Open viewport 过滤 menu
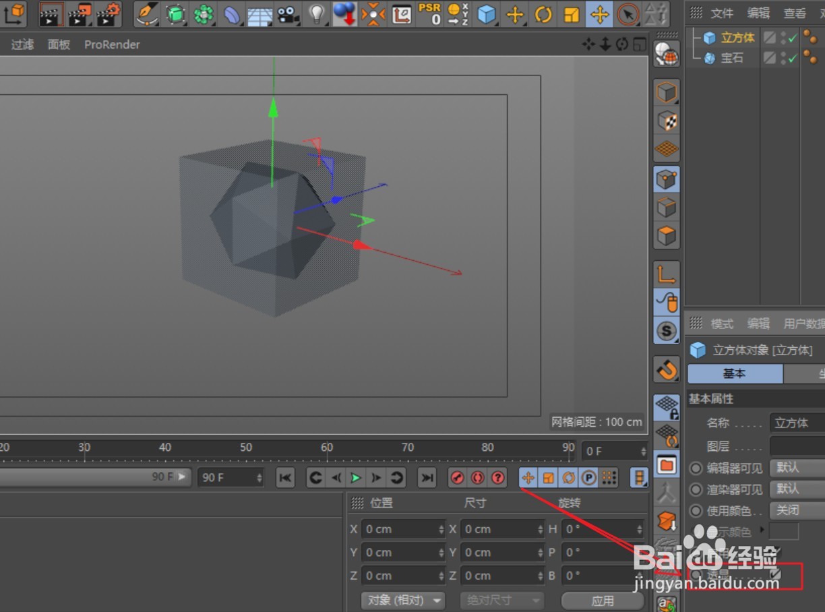This screenshot has height=612, width=825. pos(22,44)
